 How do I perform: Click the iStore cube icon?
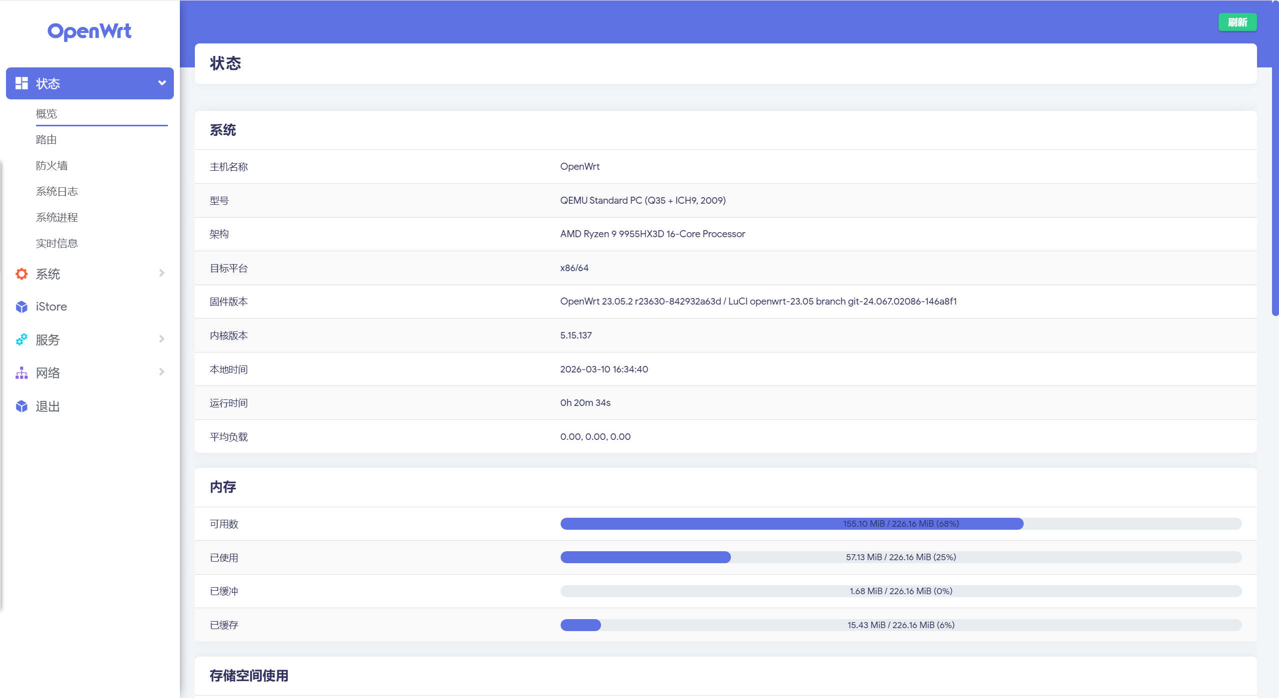[x=21, y=307]
